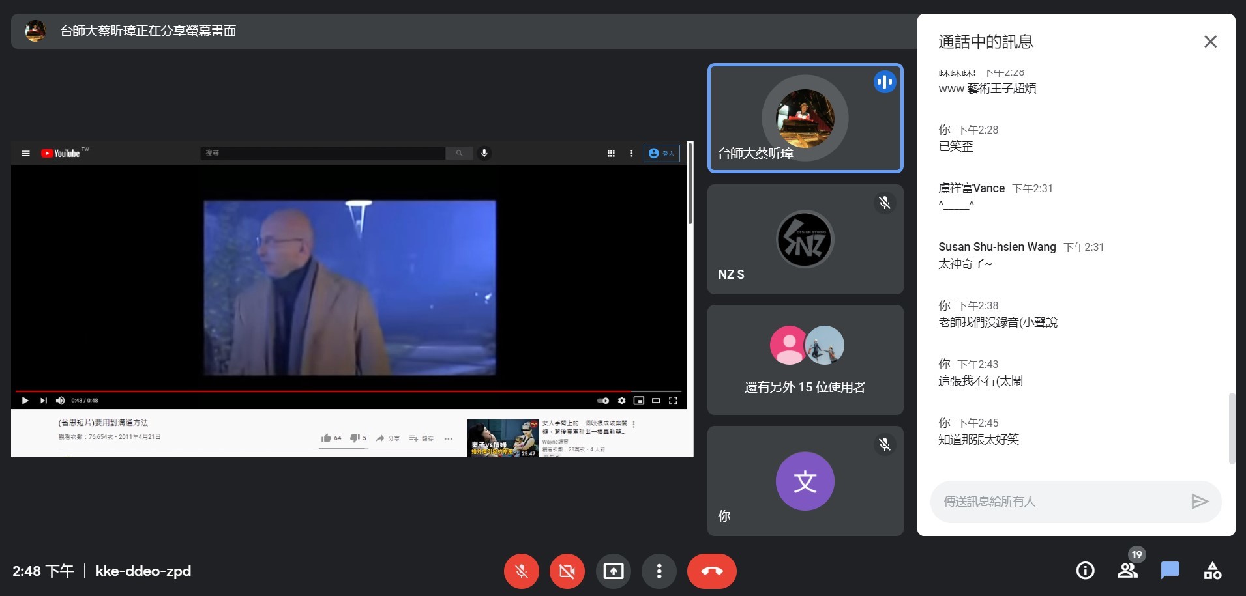1246x596 pixels.
Task: Click the 台師大蔡昕璋正在分享螢幕畫面 banner text
Action: [x=148, y=31]
